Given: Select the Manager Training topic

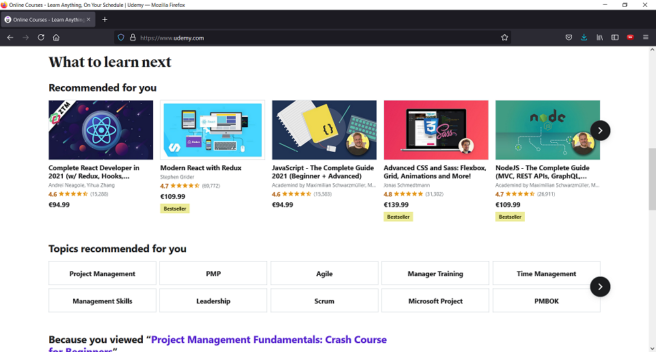Looking at the screenshot, I should [x=435, y=273].
